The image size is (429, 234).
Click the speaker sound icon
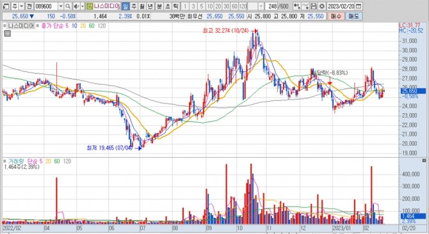[76, 6]
